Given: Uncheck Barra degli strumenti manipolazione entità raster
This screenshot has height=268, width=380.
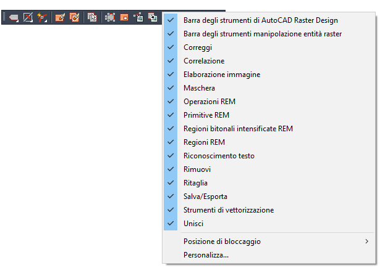Looking at the screenshot, I should 269,34.
